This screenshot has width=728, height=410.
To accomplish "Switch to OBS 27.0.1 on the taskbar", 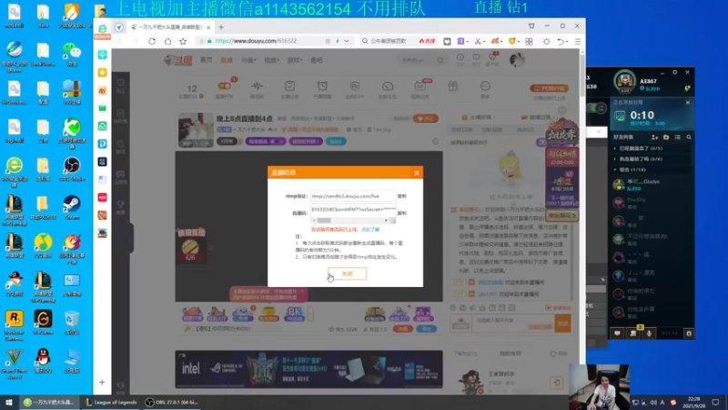I will (x=171, y=402).
